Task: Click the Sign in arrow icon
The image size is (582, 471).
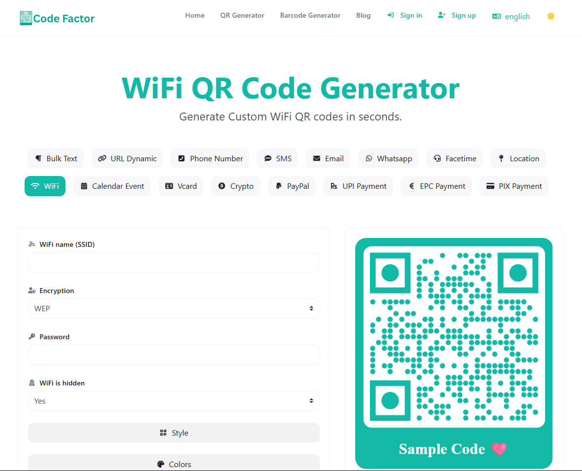Action: [391, 15]
